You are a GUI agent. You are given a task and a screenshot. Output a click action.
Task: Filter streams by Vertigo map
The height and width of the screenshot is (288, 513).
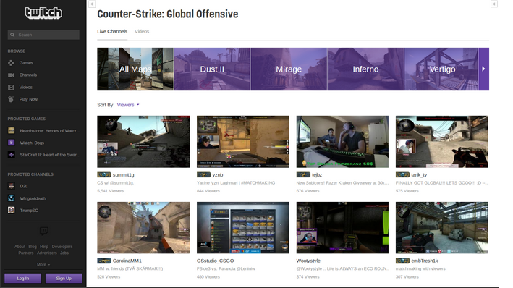click(x=441, y=69)
